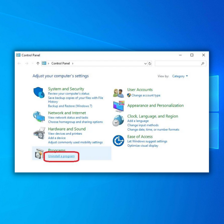The height and width of the screenshot is (224, 224).
Task: Click the Change account type link
Action: [146, 95]
